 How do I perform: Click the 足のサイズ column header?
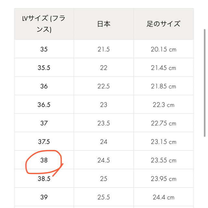(x=163, y=24)
